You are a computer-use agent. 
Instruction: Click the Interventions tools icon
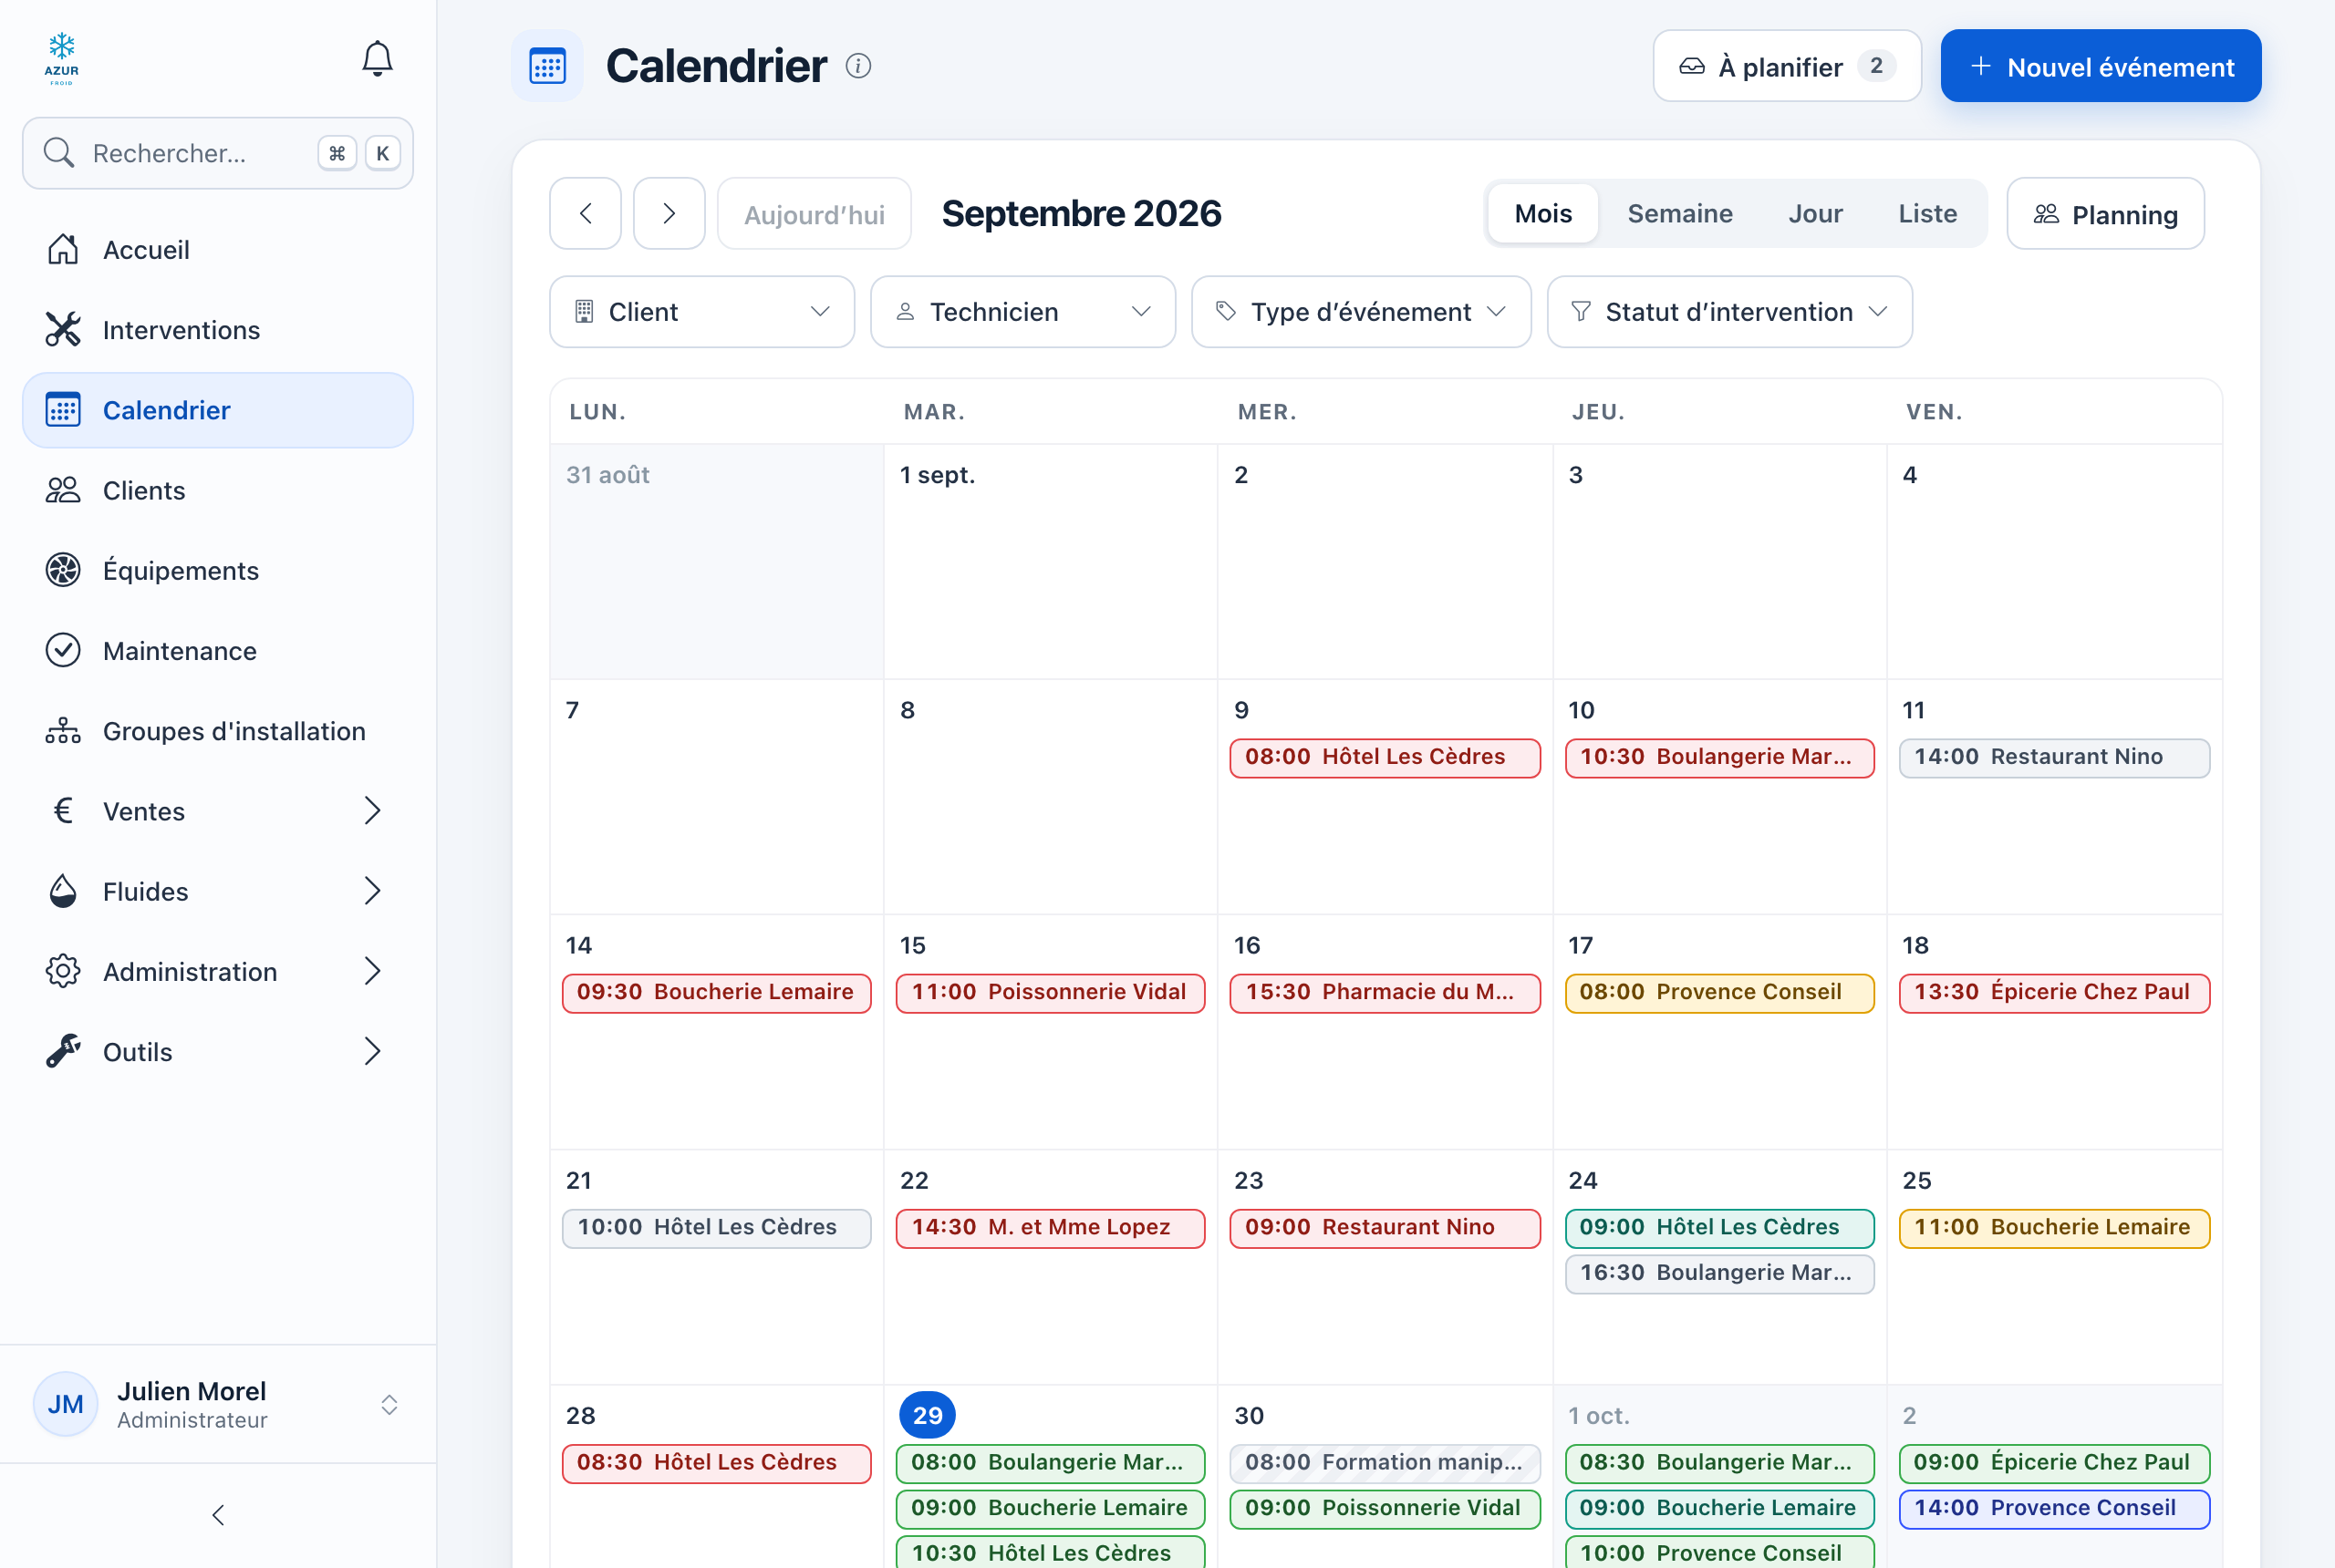63,329
